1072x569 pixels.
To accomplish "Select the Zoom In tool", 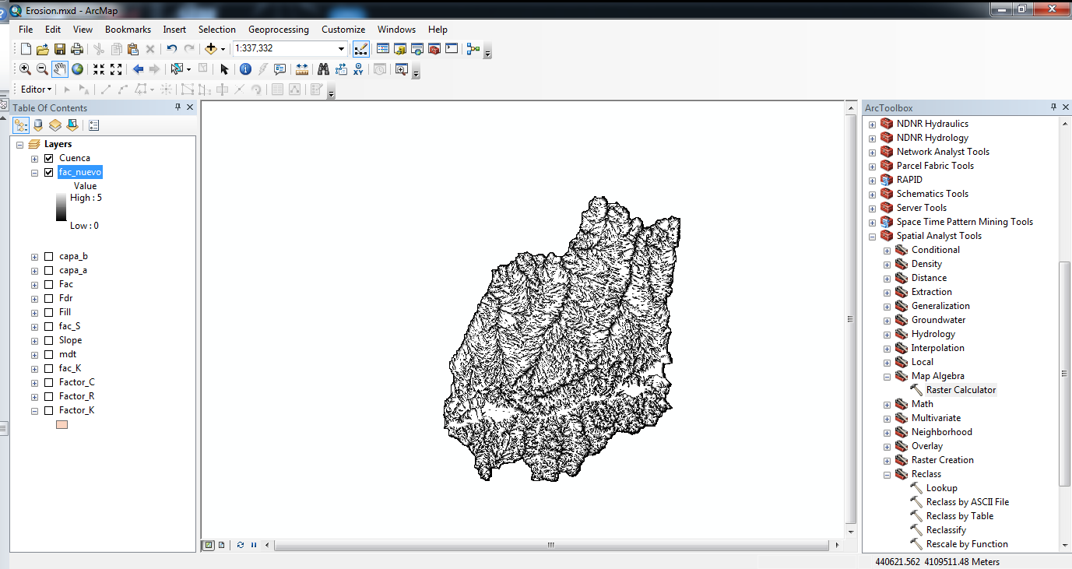I will click(26, 68).
